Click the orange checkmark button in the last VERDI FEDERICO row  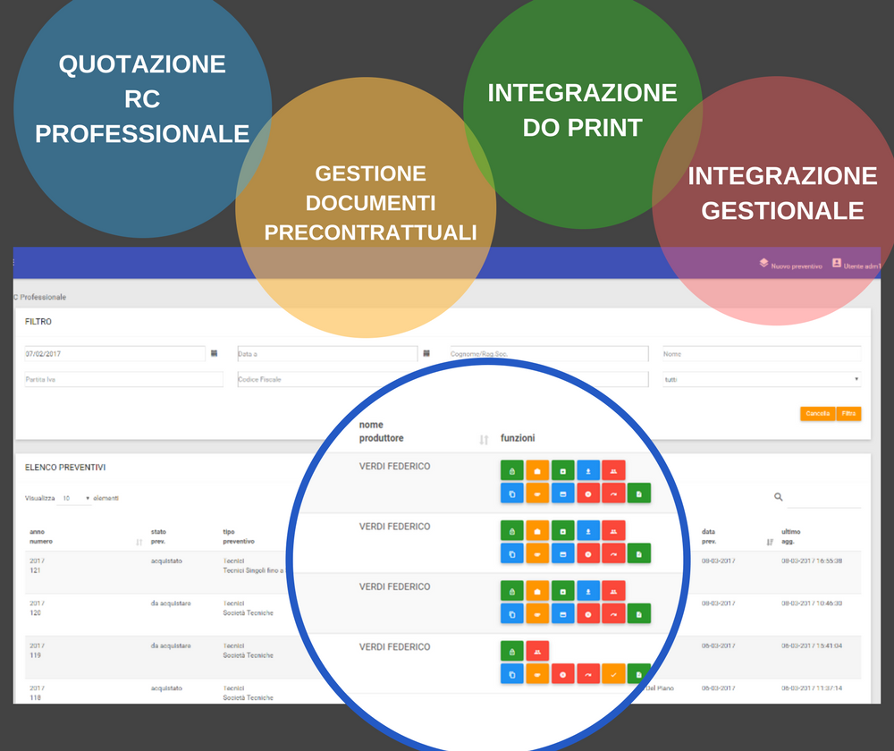tap(613, 674)
